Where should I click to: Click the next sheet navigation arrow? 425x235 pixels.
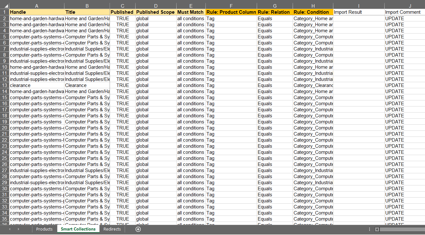click(18, 229)
